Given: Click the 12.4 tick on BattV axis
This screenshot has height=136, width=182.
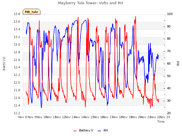Looking at the screenshot, I should click(17, 67).
